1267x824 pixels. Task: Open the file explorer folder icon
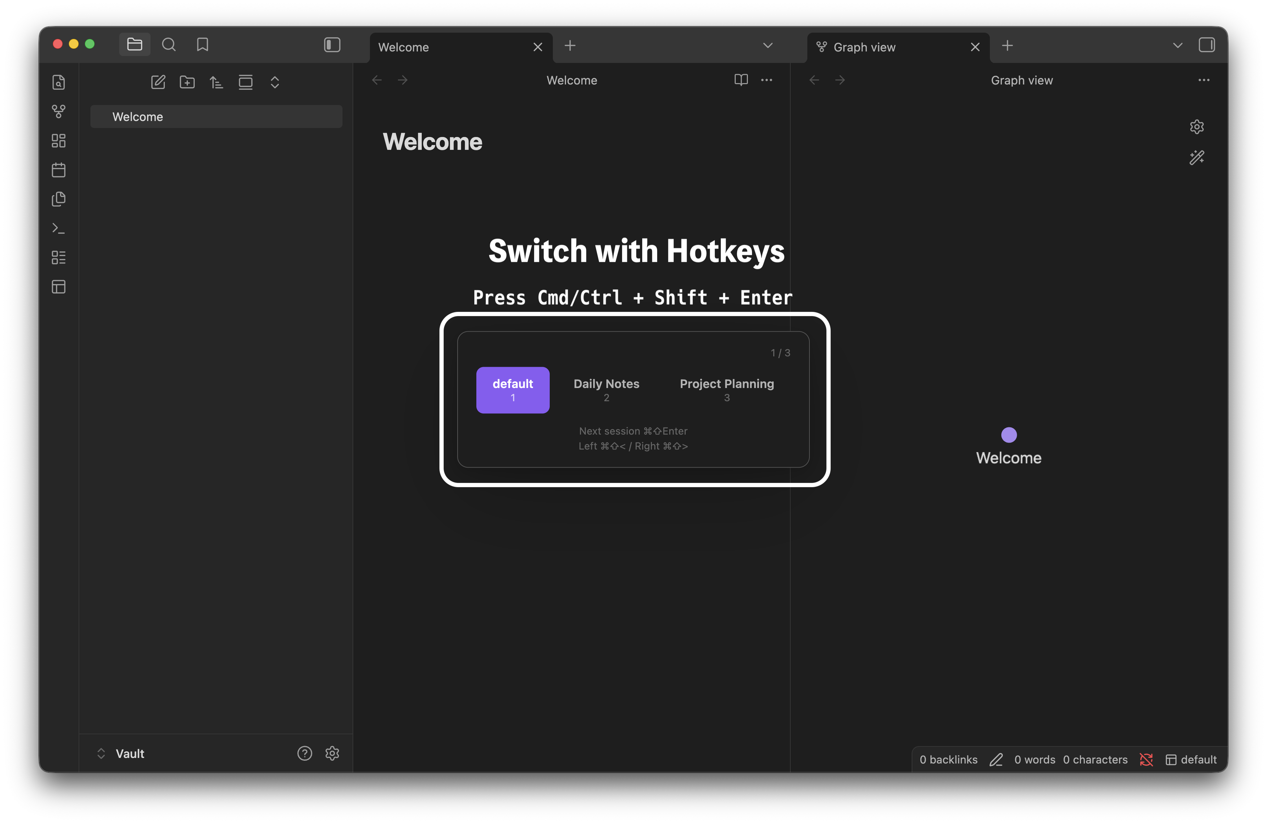coord(135,45)
